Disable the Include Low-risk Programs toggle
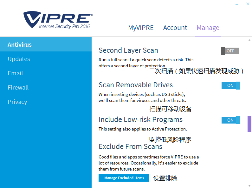252x188 pixels. point(230,120)
